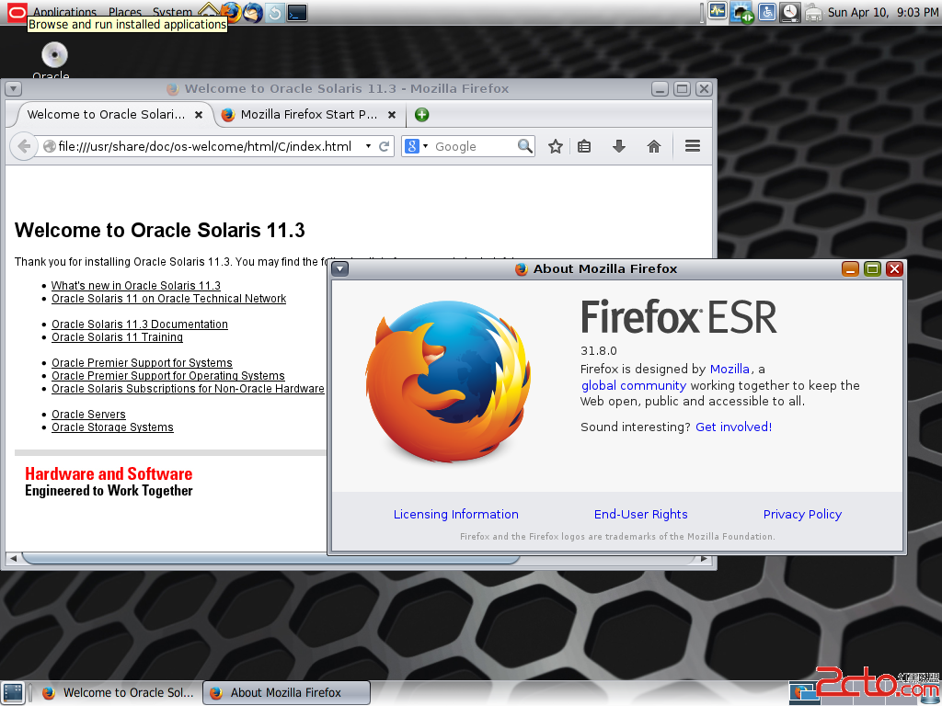Go back using the back arrow button

(x=23, y=146)
